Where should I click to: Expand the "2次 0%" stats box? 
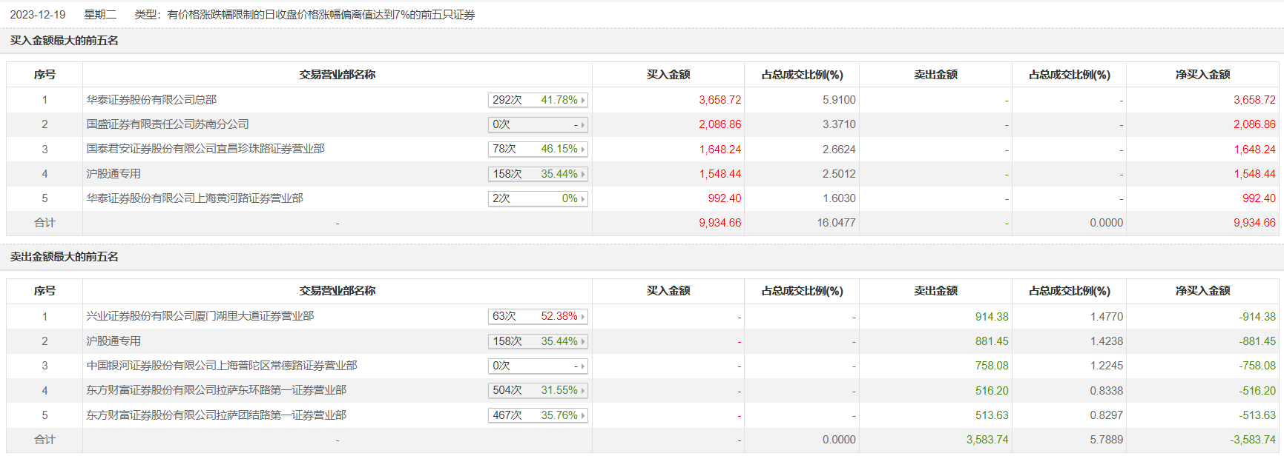tap(538, 198)
